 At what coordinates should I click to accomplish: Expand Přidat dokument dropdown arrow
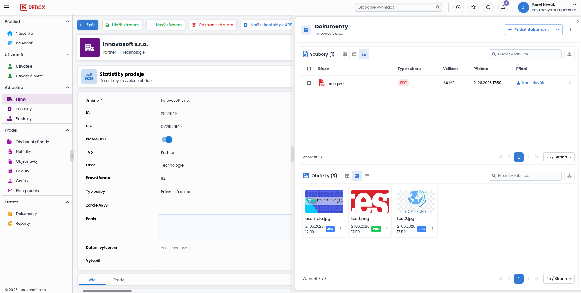pos(558,30)
